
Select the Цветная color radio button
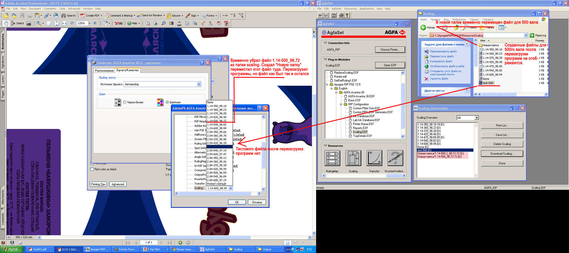pos(167,102)
